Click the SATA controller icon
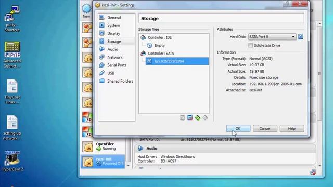The height and width of the screenshot is (187, 333). click(143, 53)
